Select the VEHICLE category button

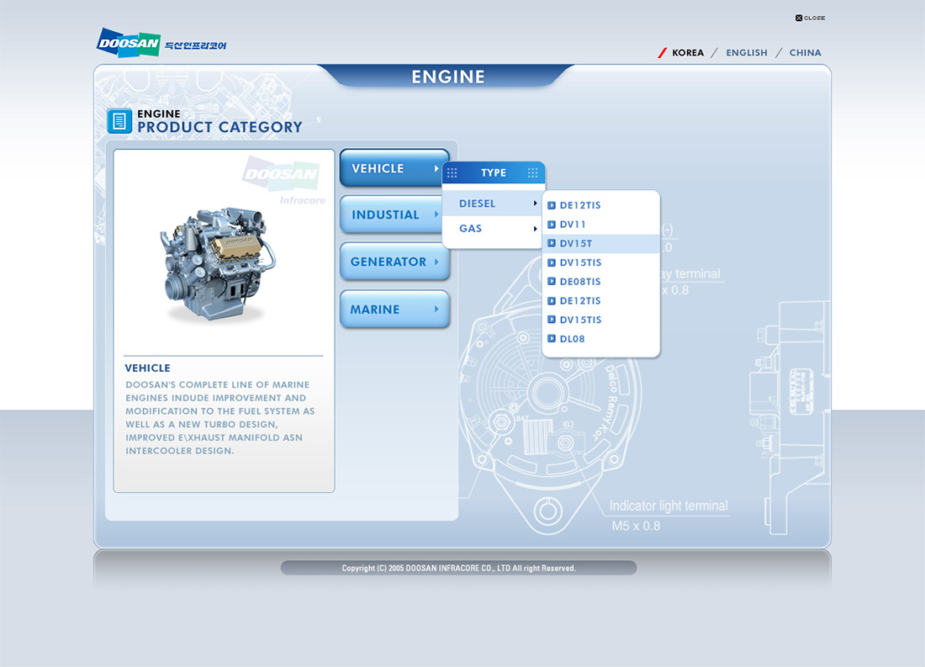(394, 168)
